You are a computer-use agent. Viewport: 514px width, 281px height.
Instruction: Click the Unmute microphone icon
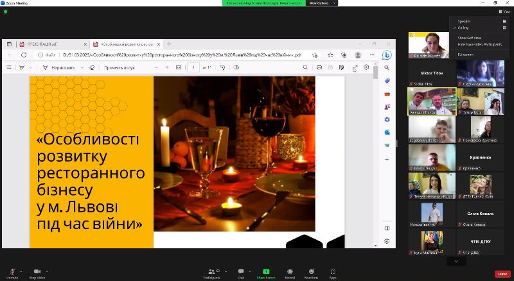12,271
